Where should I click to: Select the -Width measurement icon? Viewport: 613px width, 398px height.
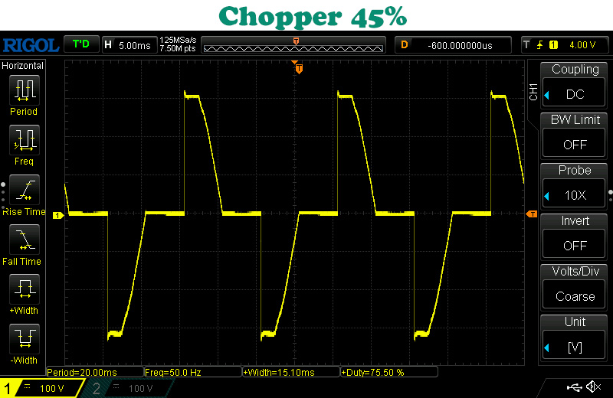25,339
